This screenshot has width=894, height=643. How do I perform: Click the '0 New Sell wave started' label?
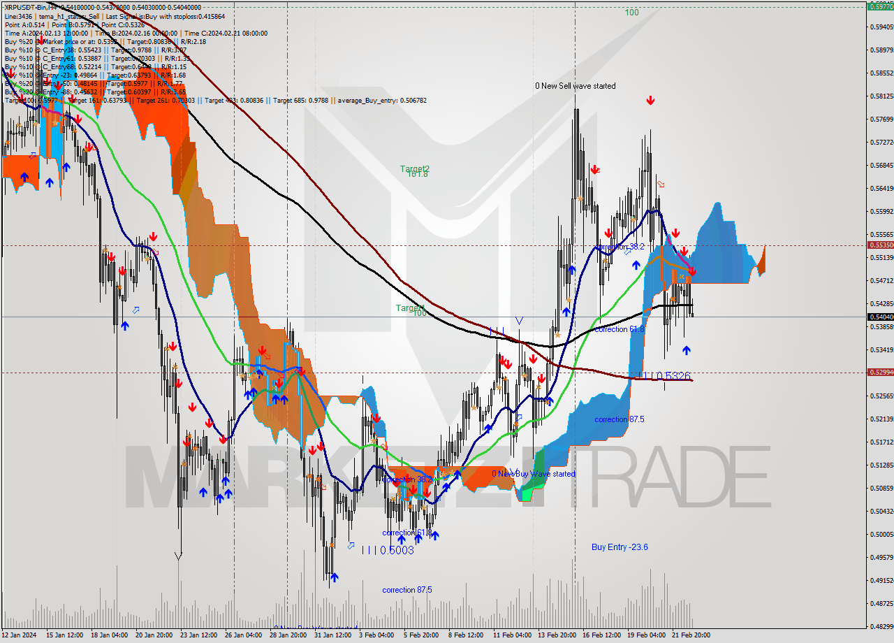point(576,86)
